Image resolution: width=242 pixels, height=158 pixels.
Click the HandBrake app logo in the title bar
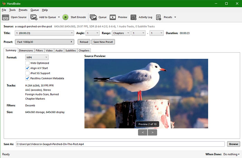[4, 3]
